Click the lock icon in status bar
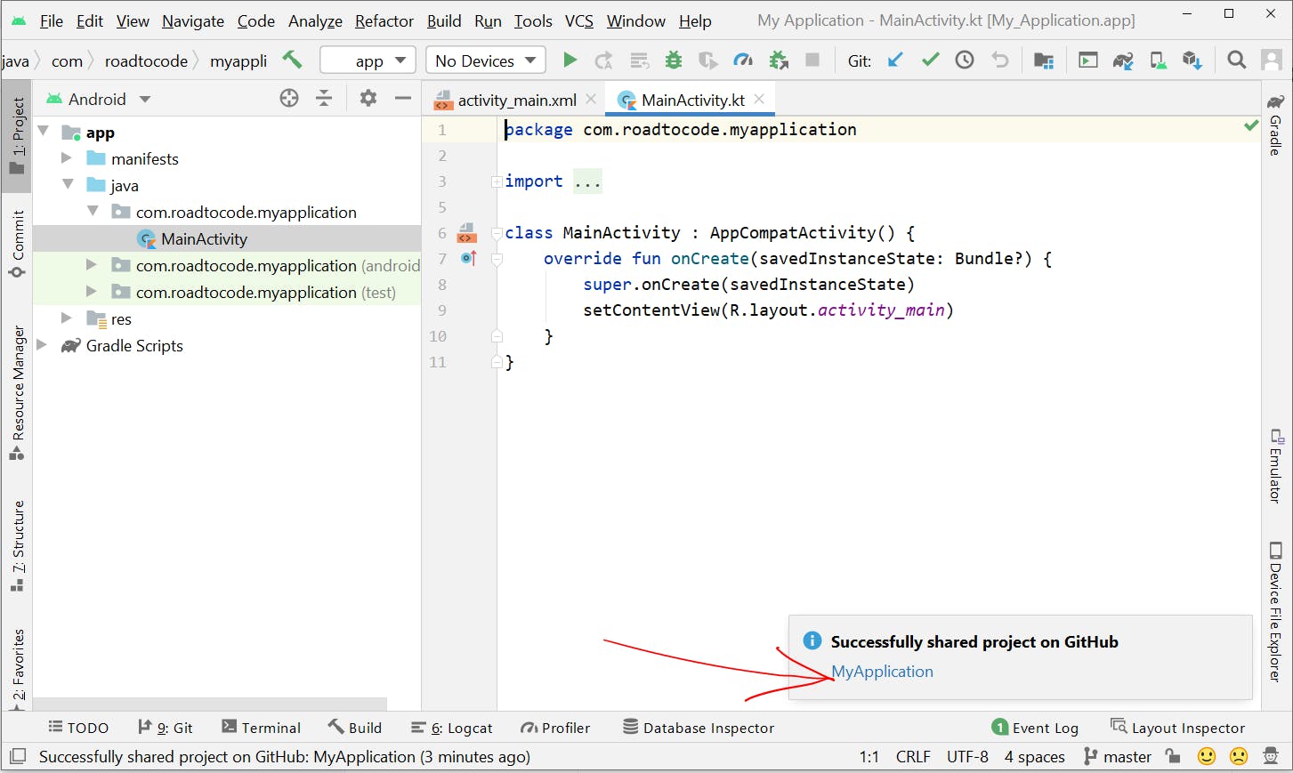The width and height of the screenshot is (1293, 773). [1174, 756]
